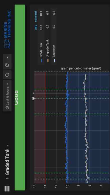Select the Ungrade Tank avg value 6.7
110x195 pixels.
point(47,26)
